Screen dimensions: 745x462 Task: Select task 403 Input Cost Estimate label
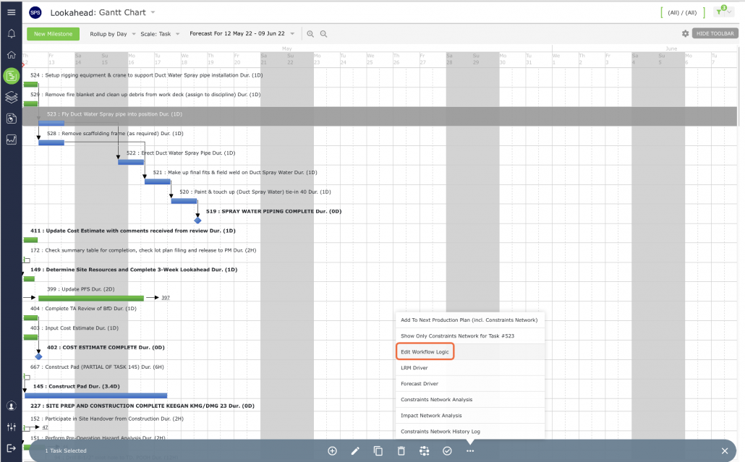74,328
